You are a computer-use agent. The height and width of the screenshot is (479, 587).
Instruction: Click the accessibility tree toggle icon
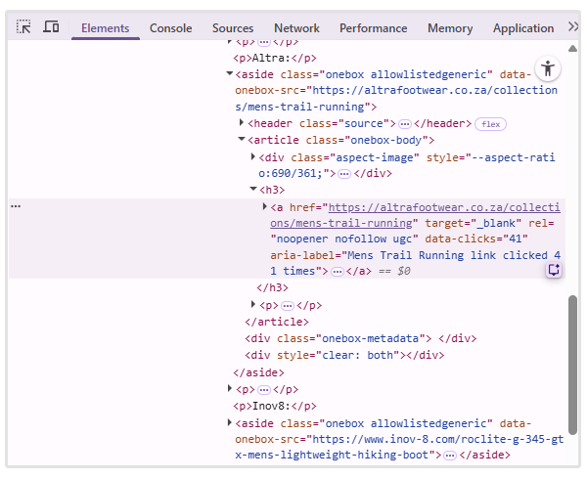tap(548, 68)
